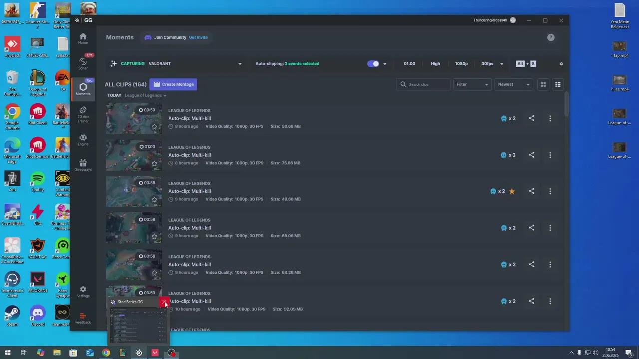Open the Feedback panel

pyautogui.click(x=83, y=318)
